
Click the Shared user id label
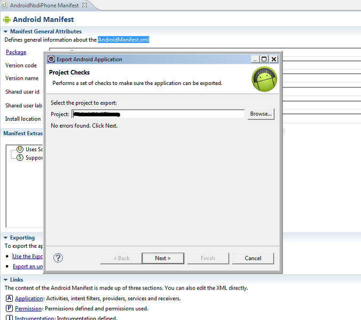22,92
